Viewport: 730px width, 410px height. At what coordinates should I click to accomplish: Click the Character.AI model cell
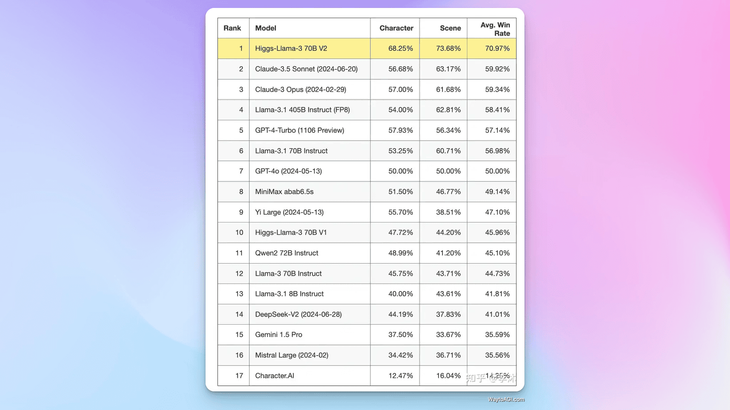tap(310, 376)
